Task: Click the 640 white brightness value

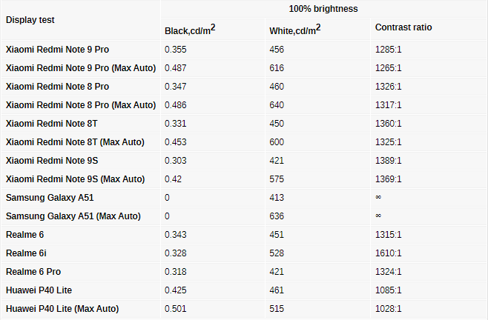Action: 277,105
